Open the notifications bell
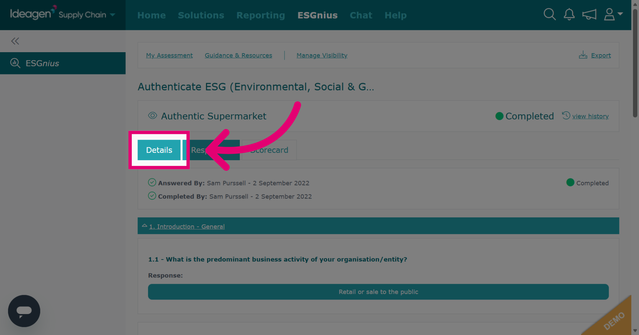The image size is (639, 335). tap(569, 14)
